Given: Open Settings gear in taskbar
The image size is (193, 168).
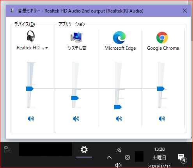Looking at the screenshot, I should [84, 150].
